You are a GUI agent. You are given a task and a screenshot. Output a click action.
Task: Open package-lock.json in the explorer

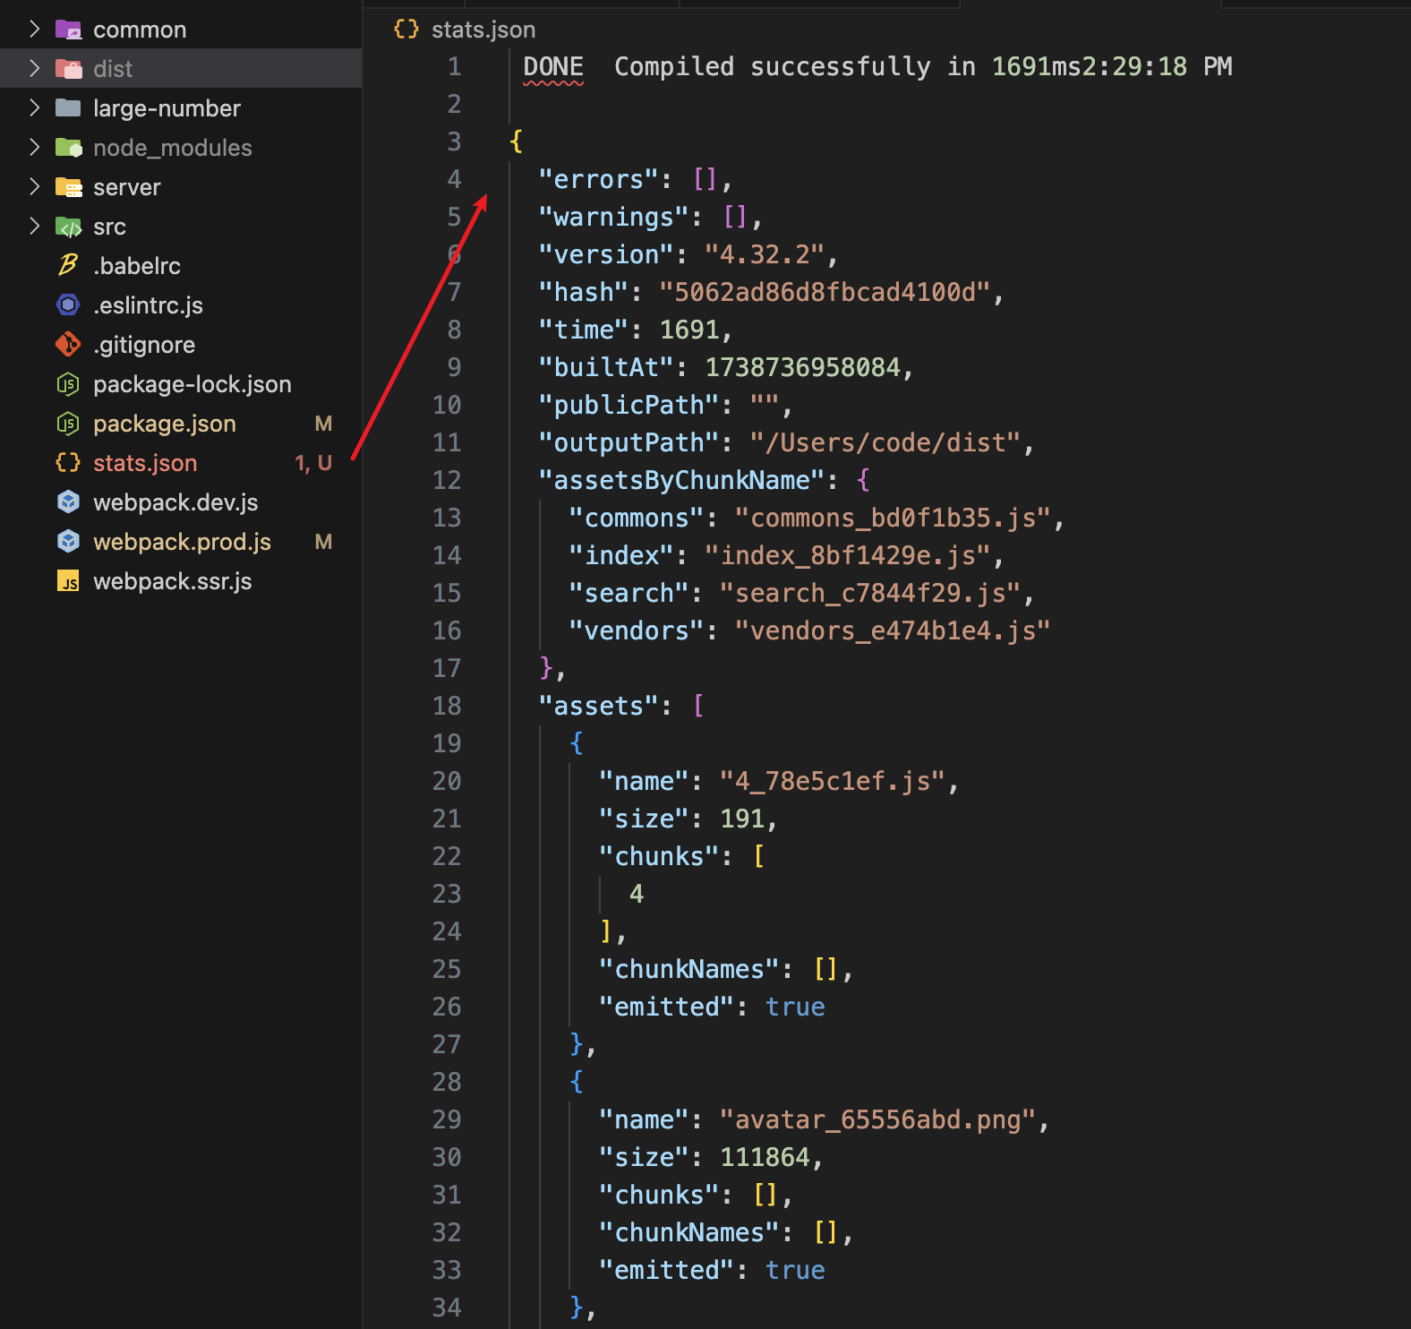point(192,384)
